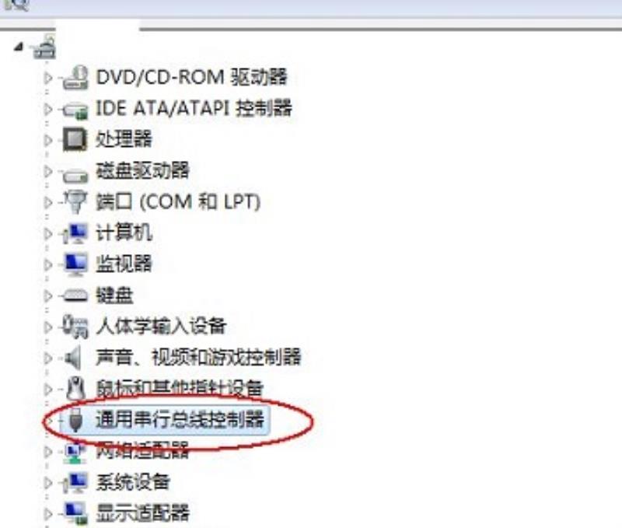Screen dimensions: 622x528
Task: Select the root computer icon
Action: [x=44, y=47]
